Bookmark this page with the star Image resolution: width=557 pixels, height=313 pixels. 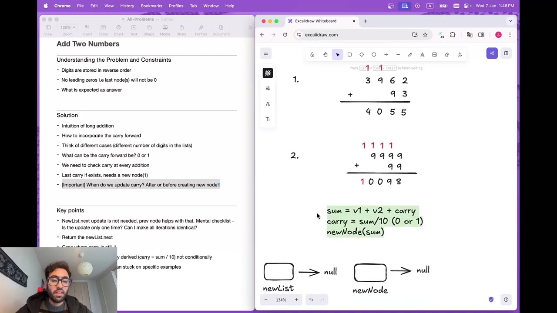click(425, 35)
